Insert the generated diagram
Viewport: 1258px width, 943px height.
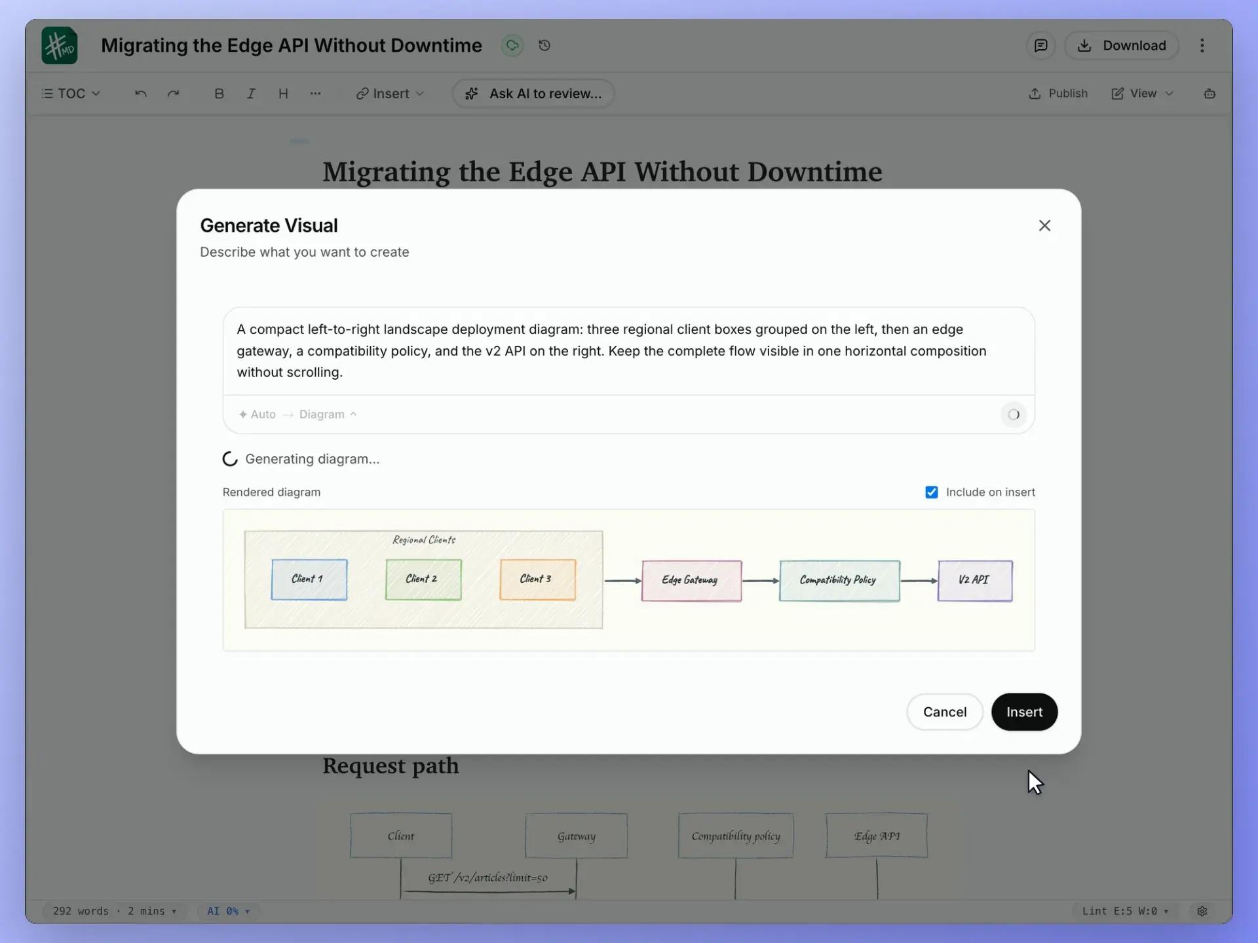[1024, 712]
